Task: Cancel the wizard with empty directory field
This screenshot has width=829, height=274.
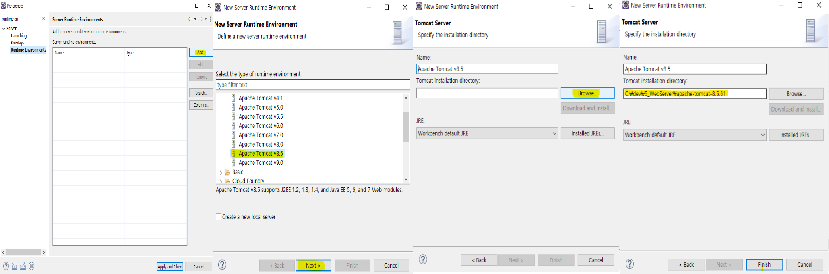Action: pos(596,260)
